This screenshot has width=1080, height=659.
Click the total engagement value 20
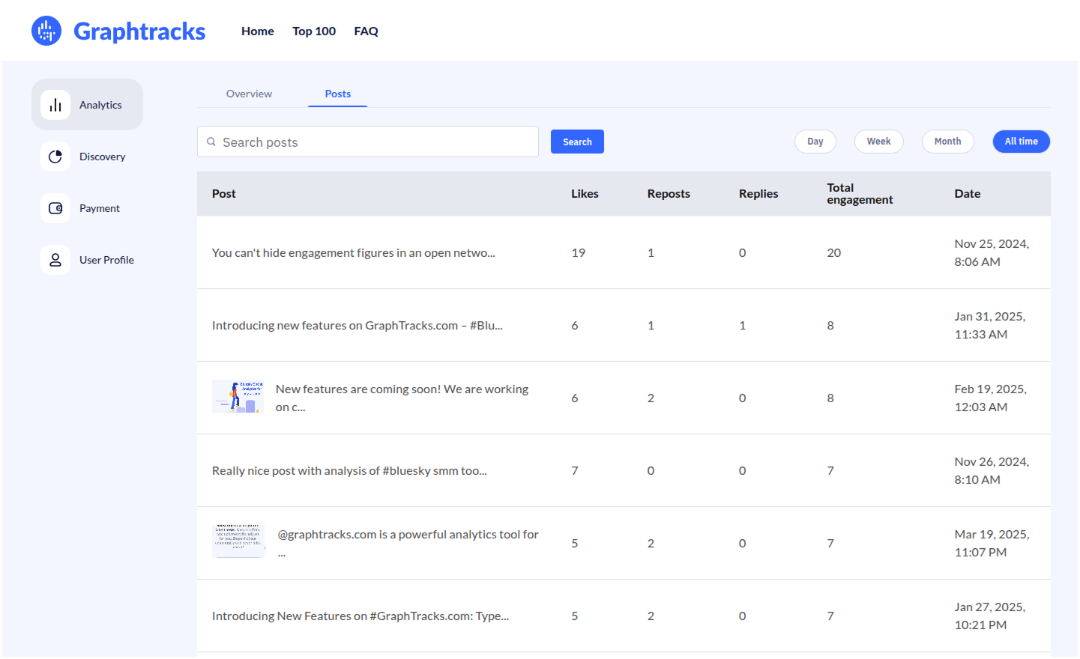[834, 252]
